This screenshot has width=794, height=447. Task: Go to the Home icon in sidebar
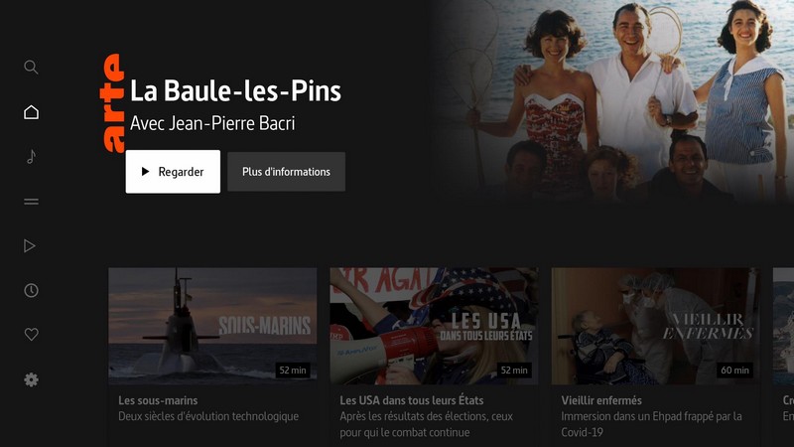(x=31, y=112)
